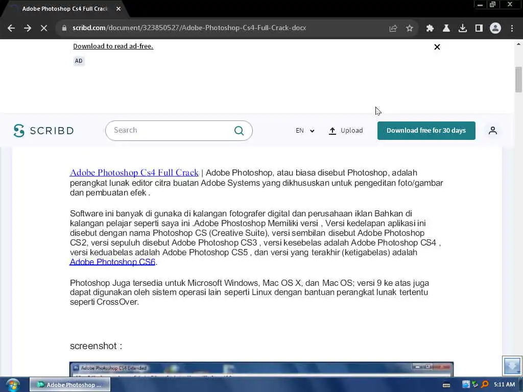Go back to the previous page

pyautogui.click(x=11, y=28)
